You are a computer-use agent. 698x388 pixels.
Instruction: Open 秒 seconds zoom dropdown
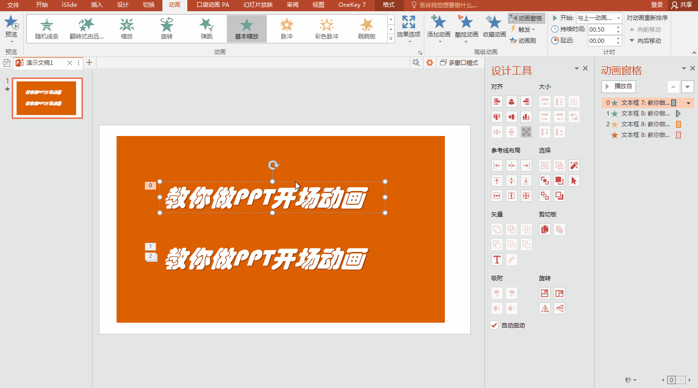click(631, 380)
